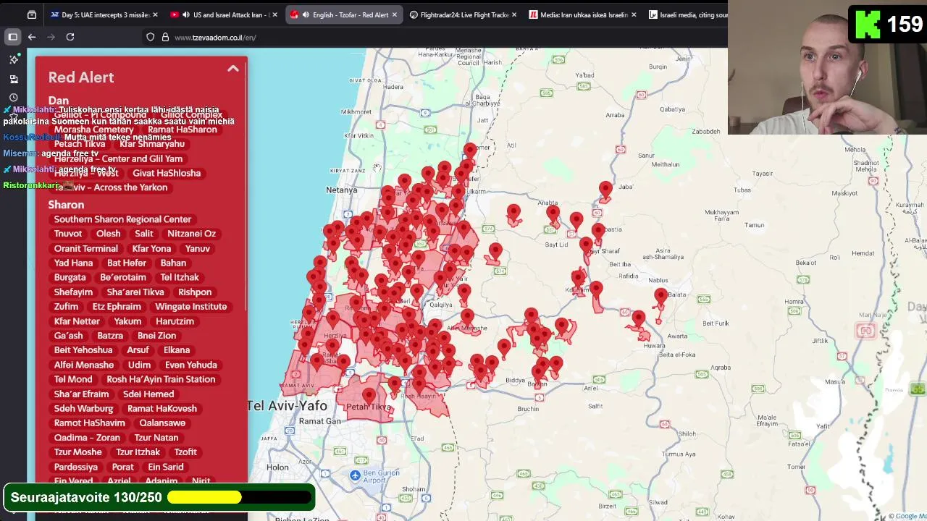
Task: Switch to 'Israeli media, citing' tab
Action: point(687,14)
